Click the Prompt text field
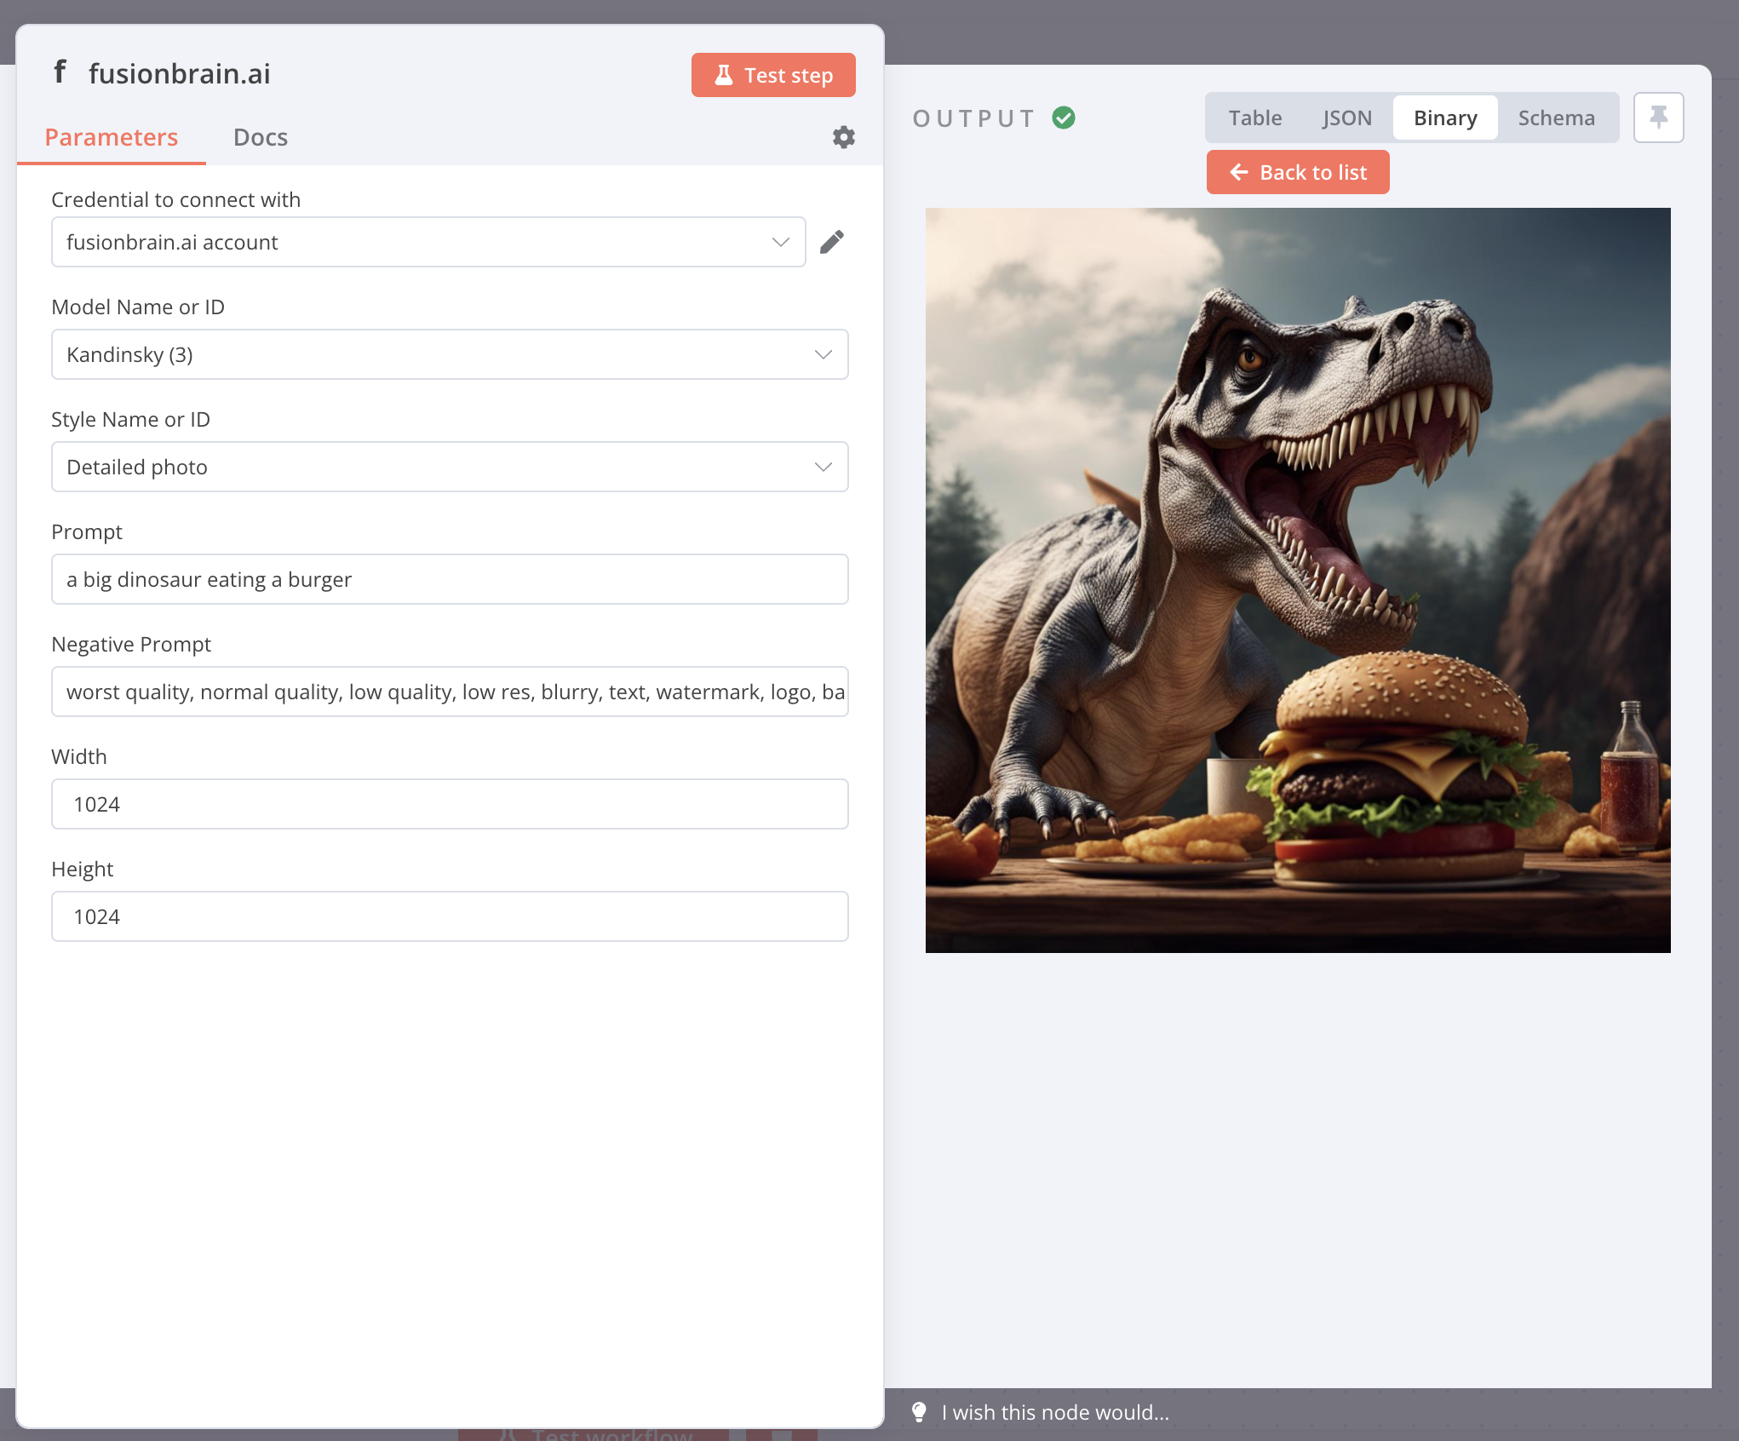 click(x=449, y=579)
